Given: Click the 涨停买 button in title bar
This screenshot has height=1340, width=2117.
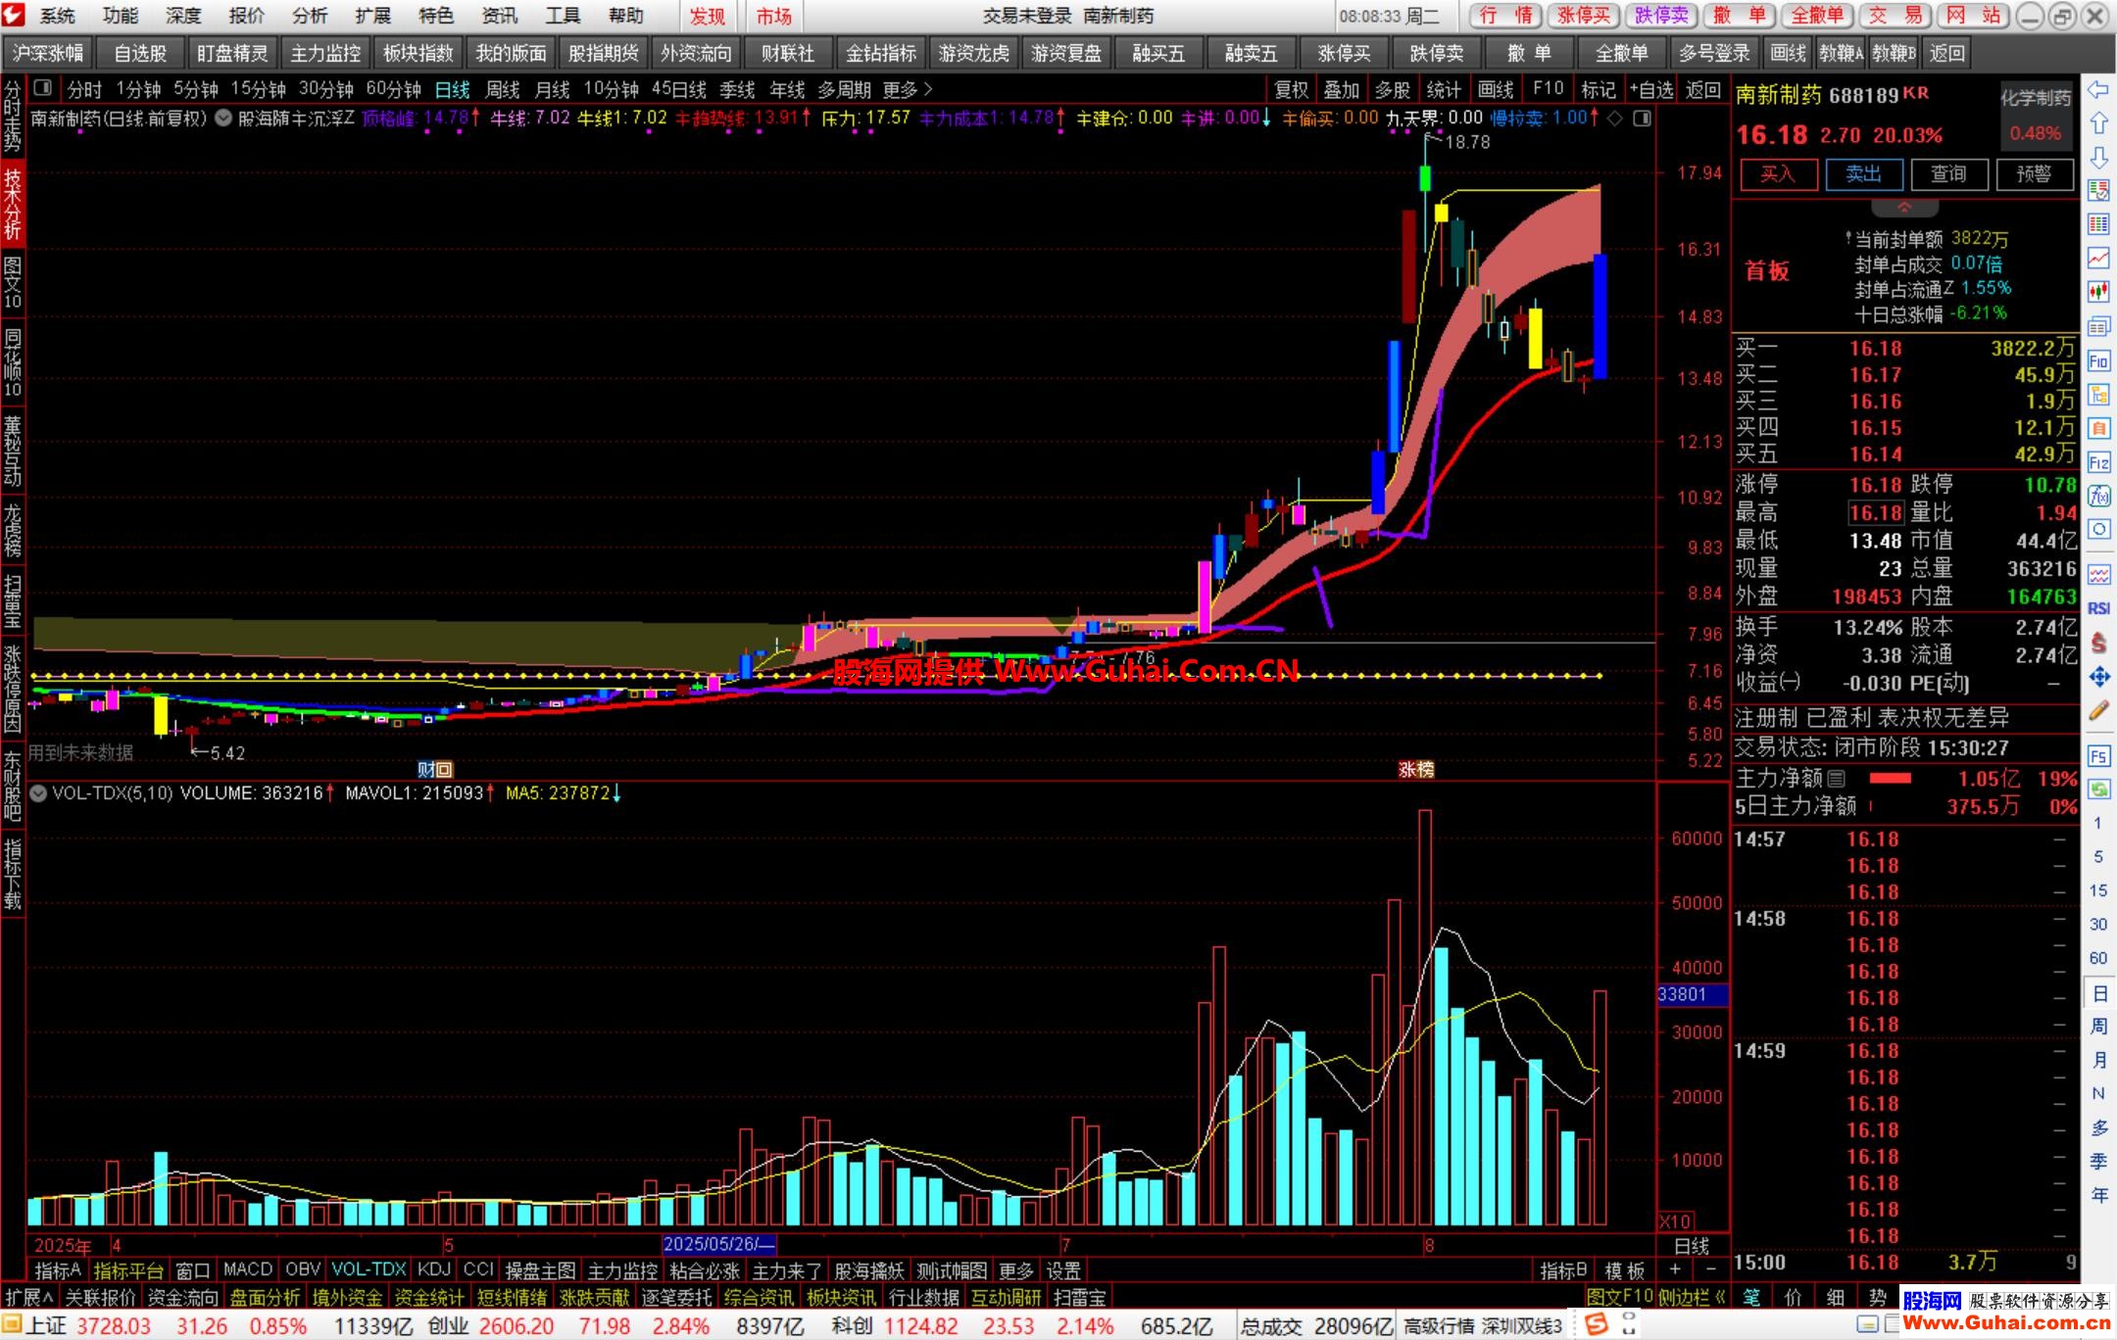Looking at the screenshot, I should click(x=1584, y=16).
